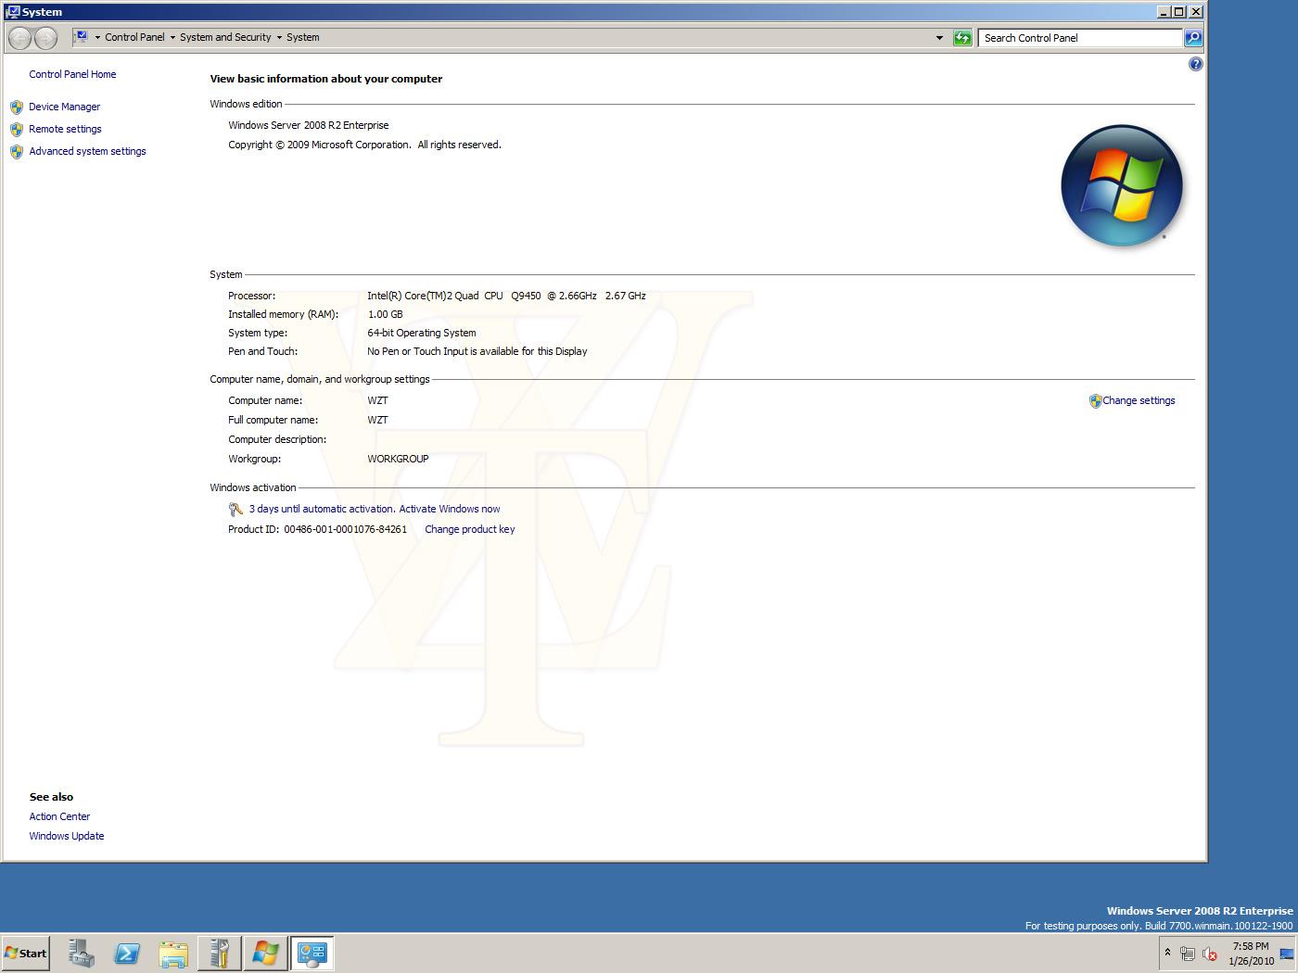Click the address bar location icon

[x=82, y=37]
